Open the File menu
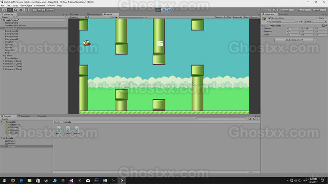 [3, 6]
